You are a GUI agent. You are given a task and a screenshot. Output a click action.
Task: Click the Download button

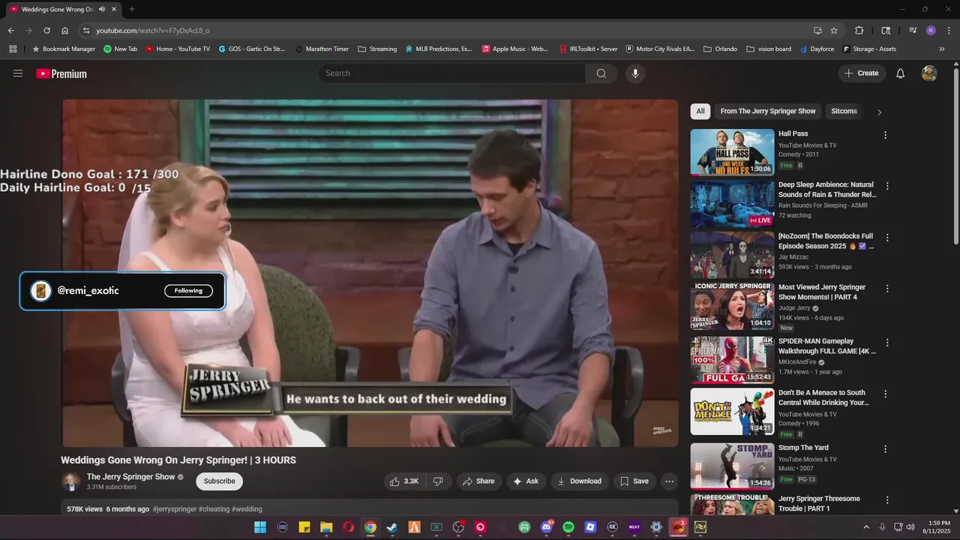(580, 481)
